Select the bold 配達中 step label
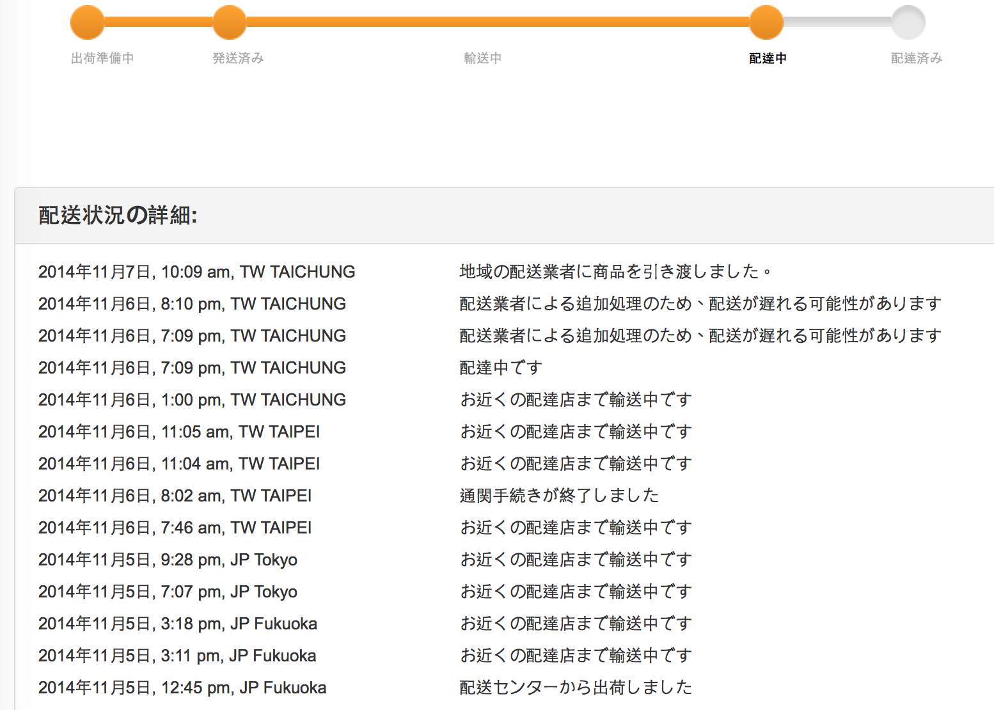This screenshot has width=994, height=710. pyautogui.click(x=768, y=58)
